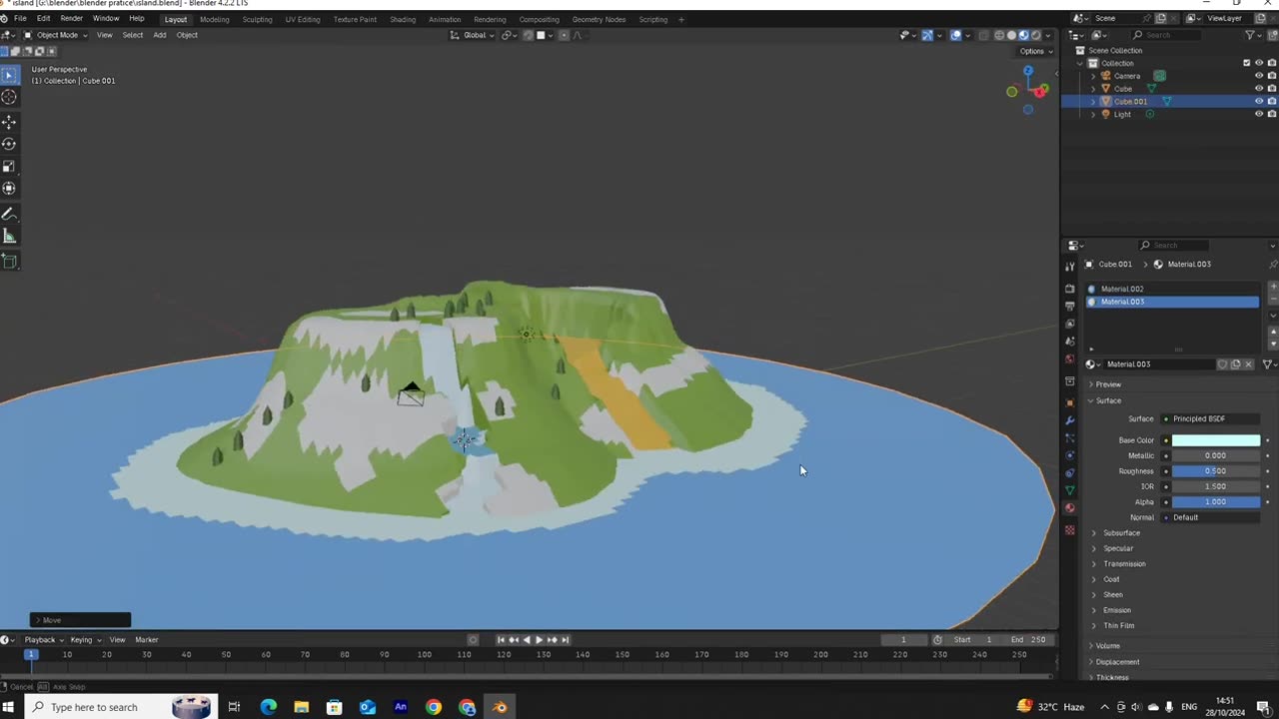Viewport: 1279px width, 719px height.
Task: Expand the Emission panel
Action: coord(1116,610)
